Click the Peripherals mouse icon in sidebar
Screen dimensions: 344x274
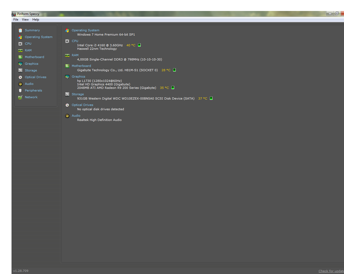[x=20, y=90]
